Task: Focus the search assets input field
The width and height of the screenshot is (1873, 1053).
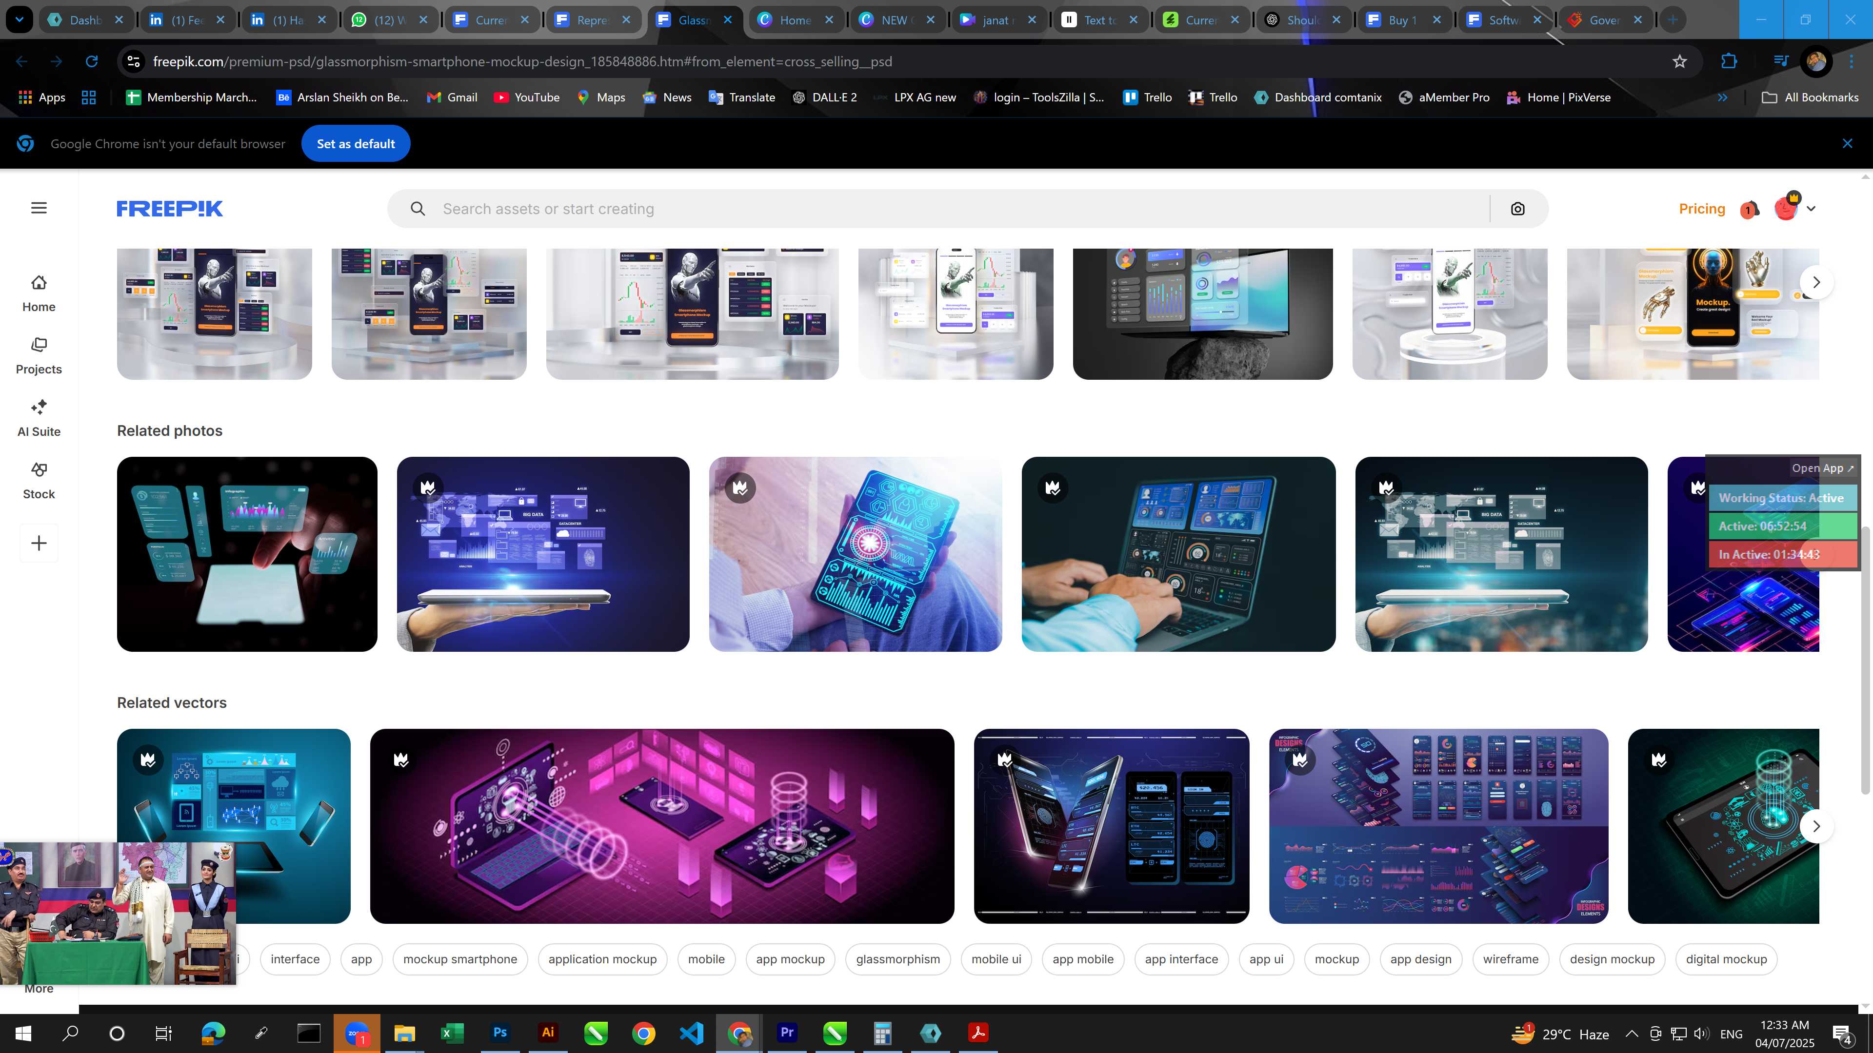Action: 960,209
